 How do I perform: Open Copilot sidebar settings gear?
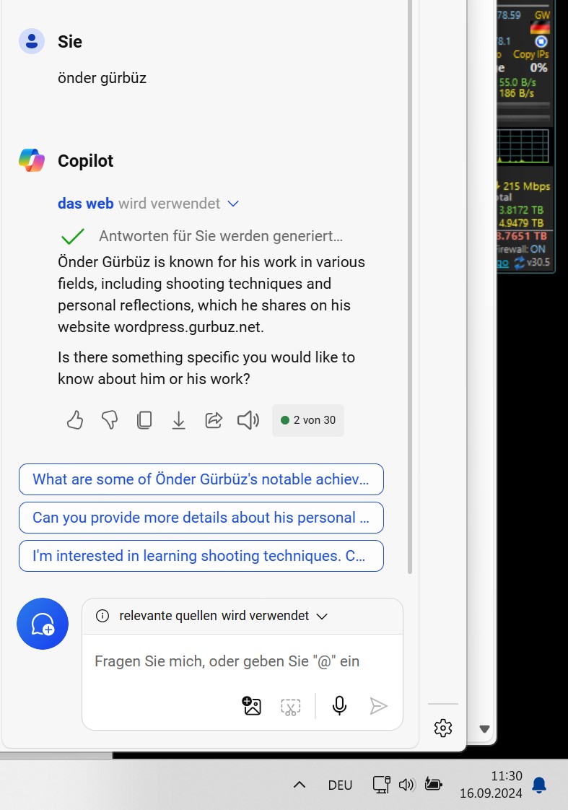[443, 728]
